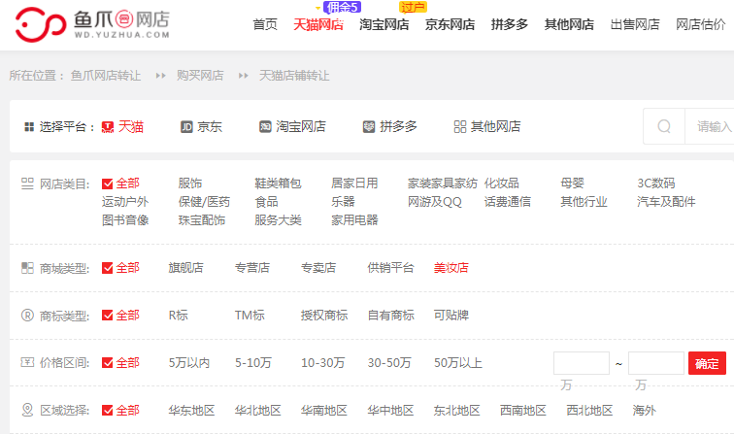
Task: Filter category by 家装家具家纺
Action: [x=443, y=184]
